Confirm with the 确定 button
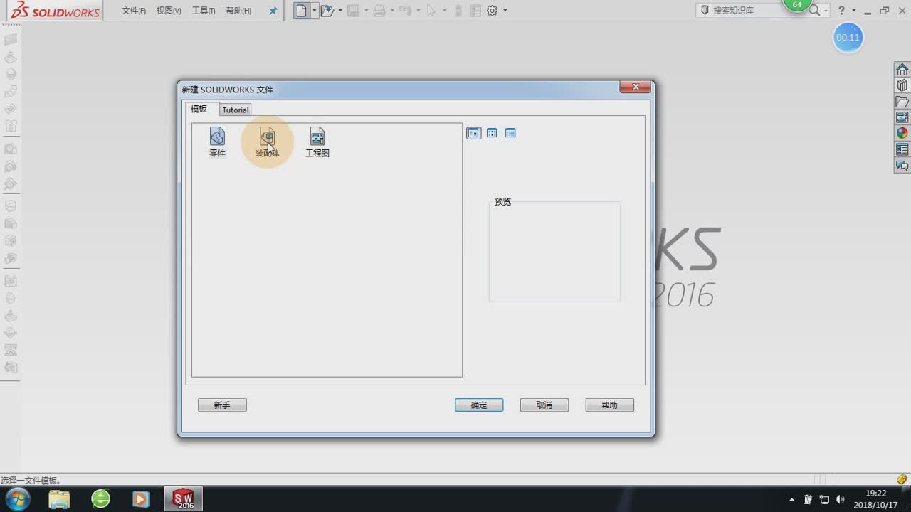Screen dimensions: 911x512 coord(479,405)
